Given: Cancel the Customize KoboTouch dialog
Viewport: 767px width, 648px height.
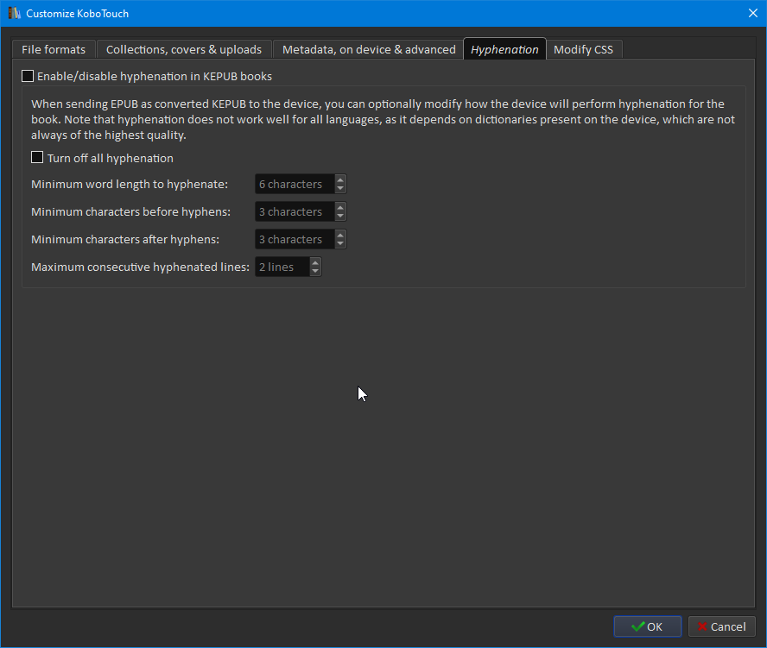Looking at the screenshot, I should 721,626.
